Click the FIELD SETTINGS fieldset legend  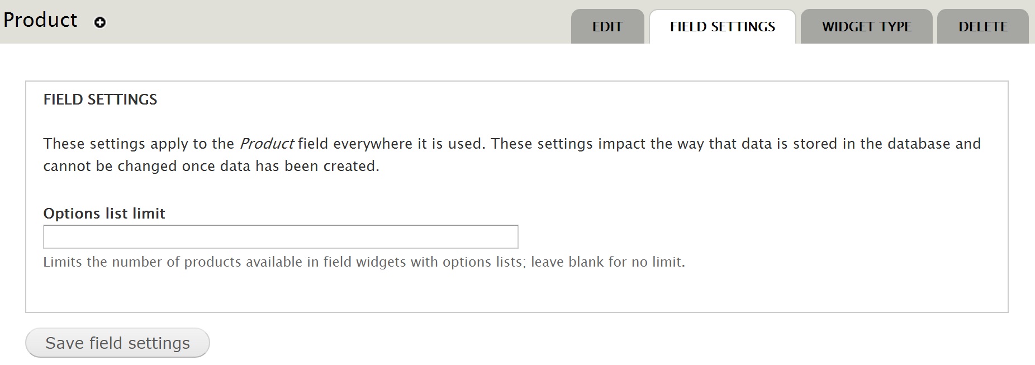(101, 99)
